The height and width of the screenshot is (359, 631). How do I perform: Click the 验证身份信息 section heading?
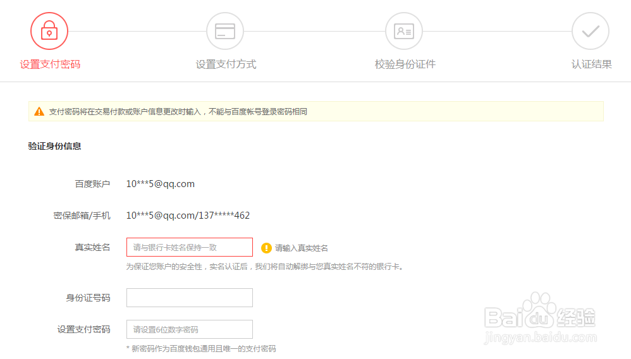pos(54,146)
